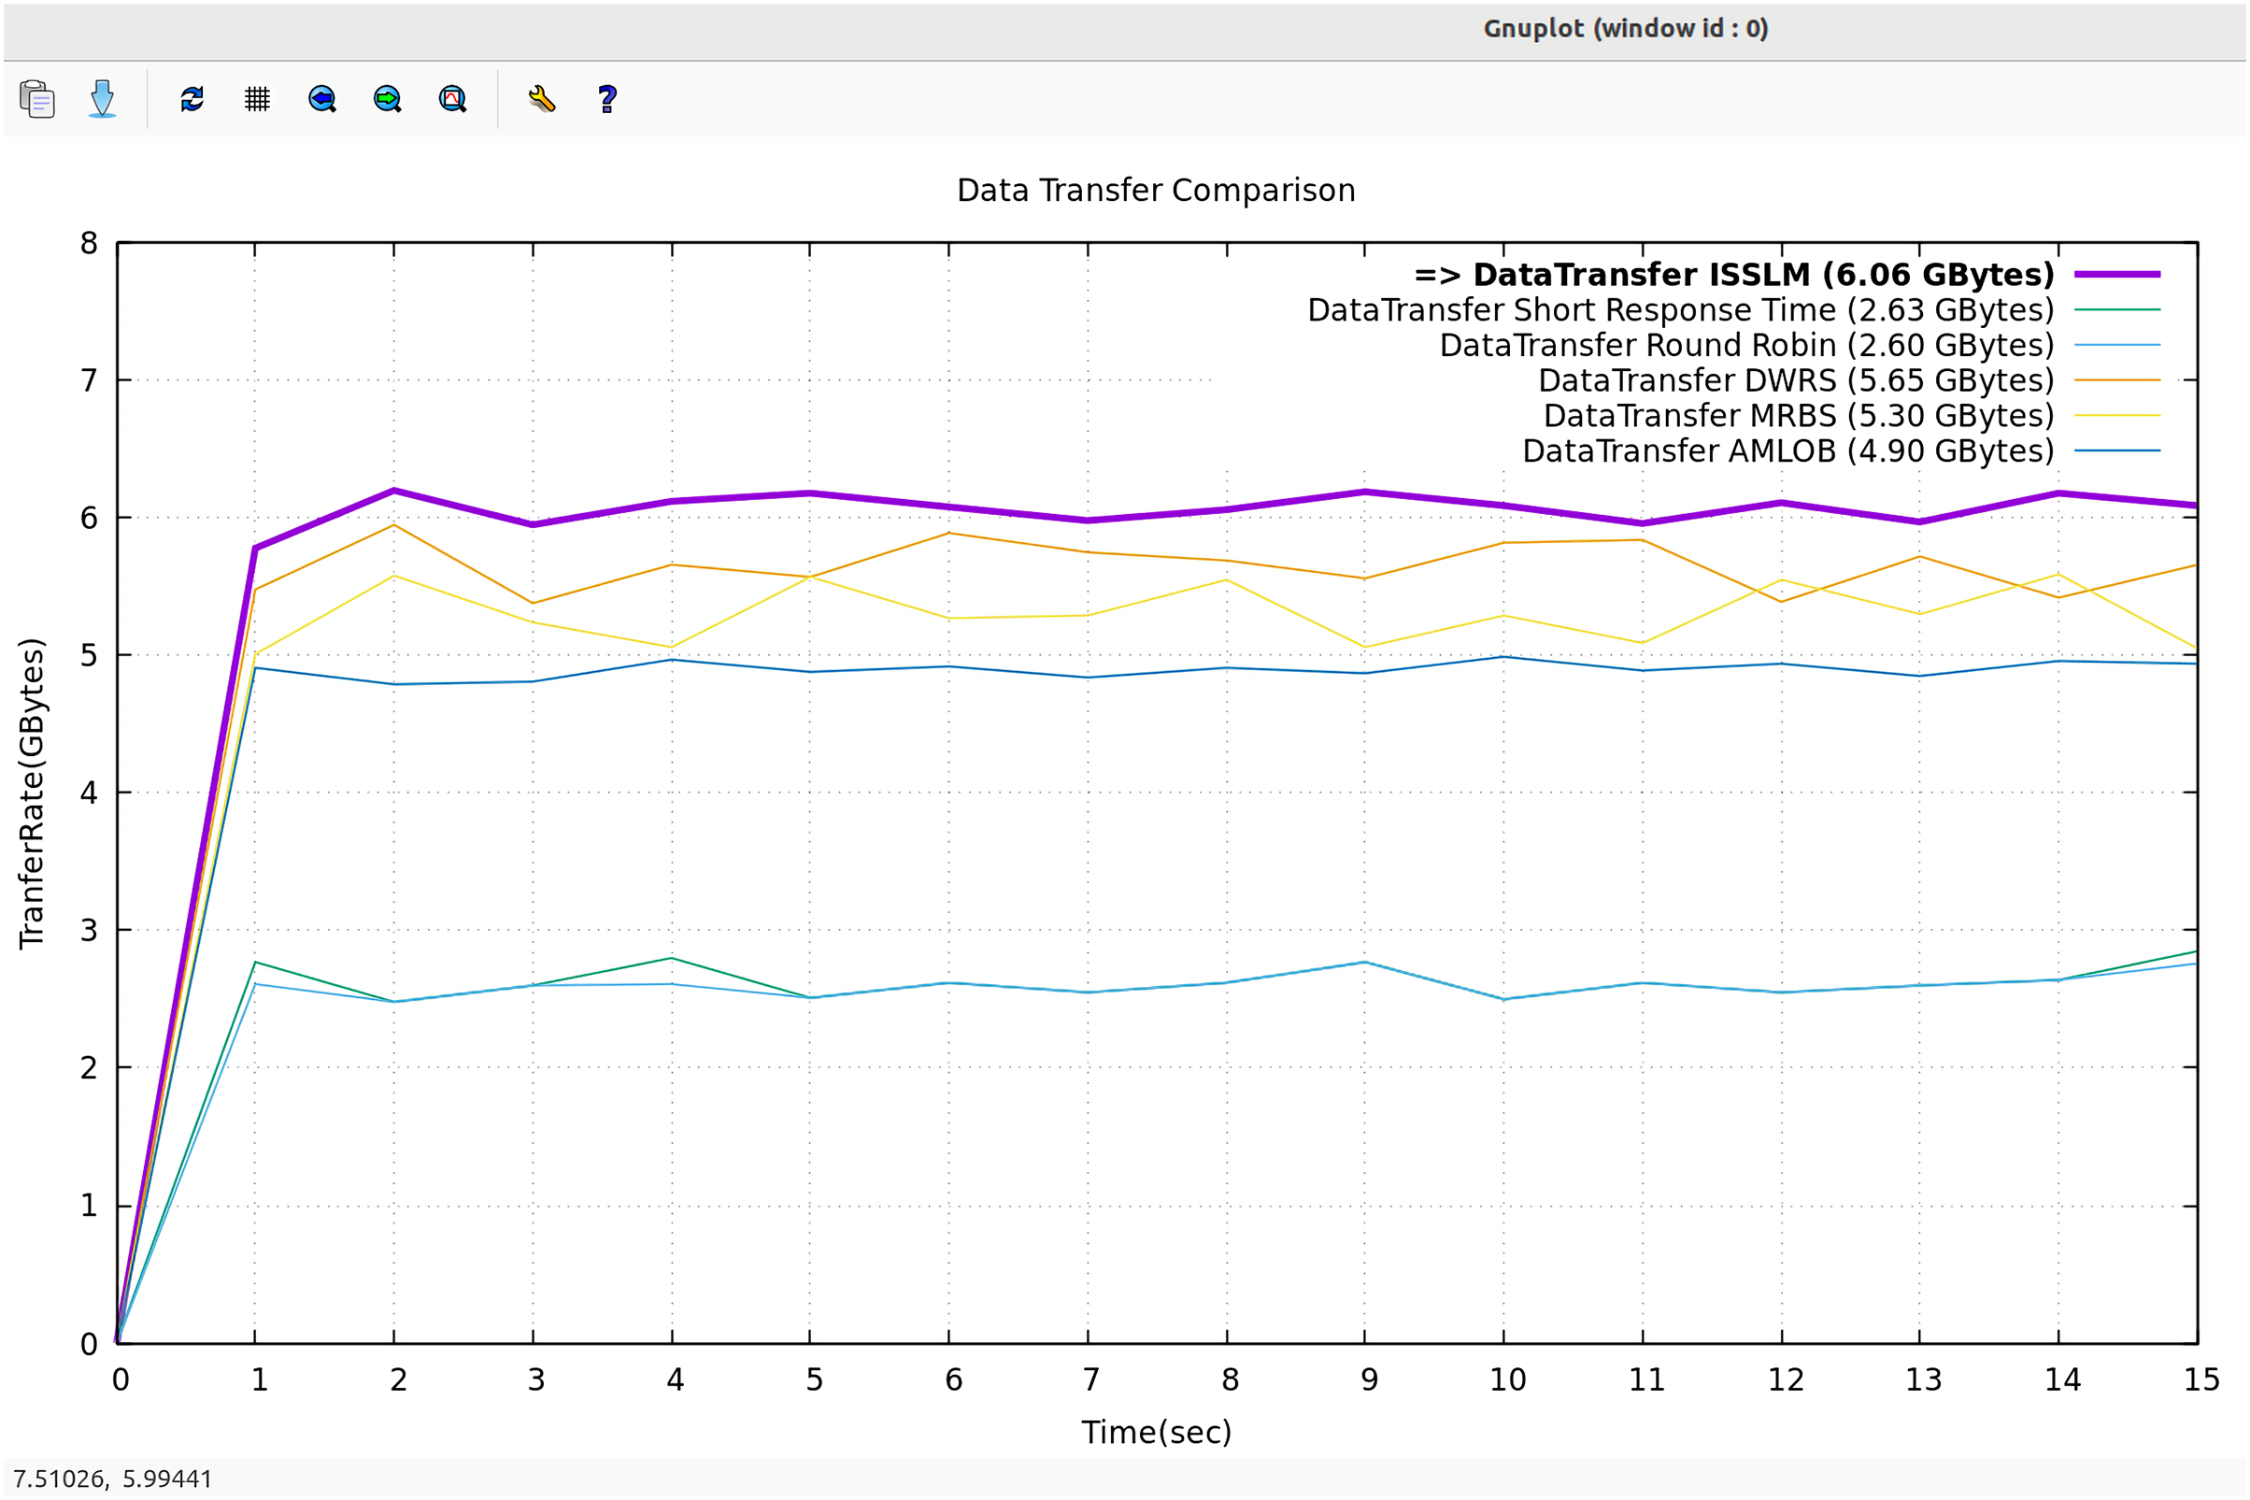This screenshot has height=1500, width=2250.
Task: Toggle DataTransfer Short Response Time legend entry
Action: click(1680, 311)
